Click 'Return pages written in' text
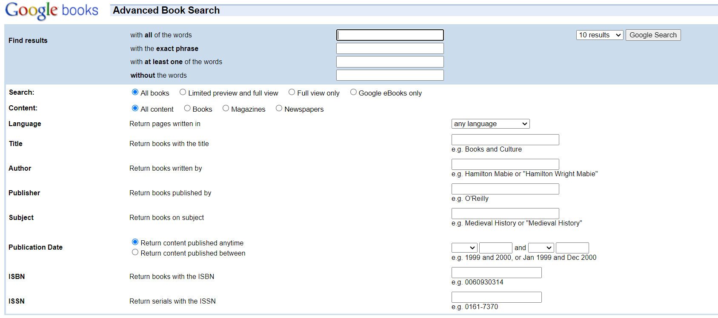This screenshot has width=718, height=318. click(165, 124)
